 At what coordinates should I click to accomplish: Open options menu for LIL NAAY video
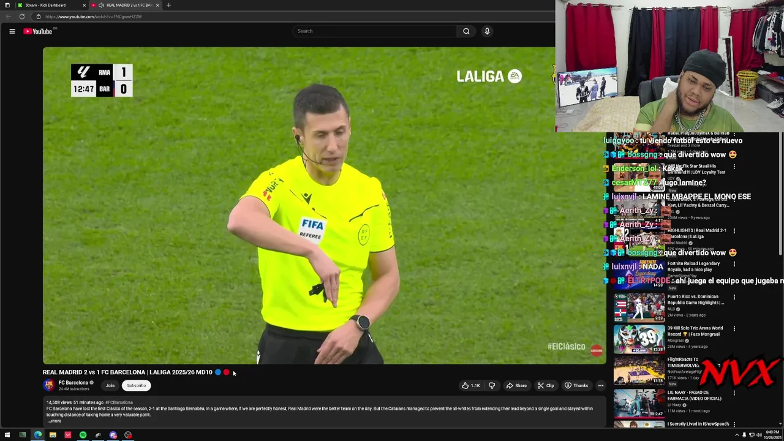pyautogui.click(x=734, y=393)
